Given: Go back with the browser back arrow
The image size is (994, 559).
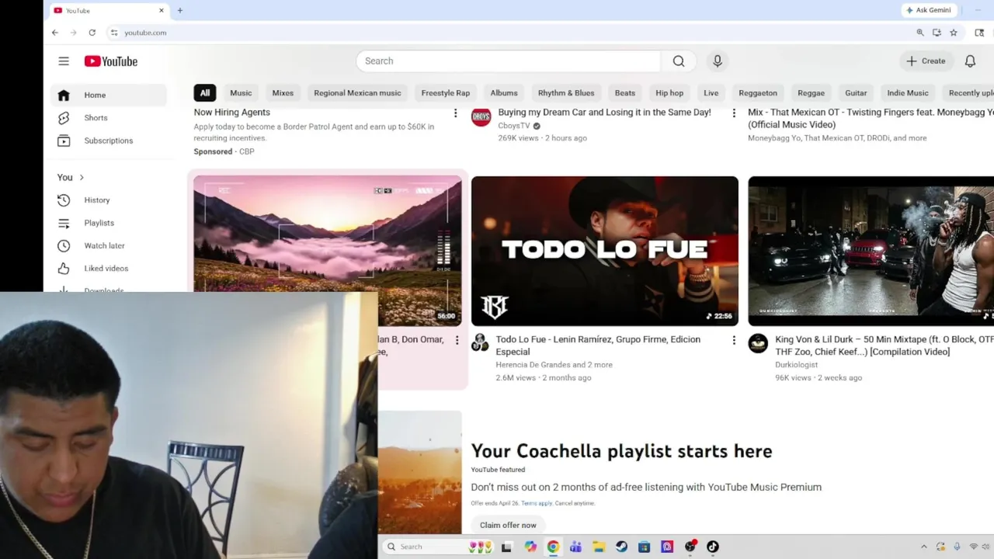Looking at the screenshot, I should point(55,33).
